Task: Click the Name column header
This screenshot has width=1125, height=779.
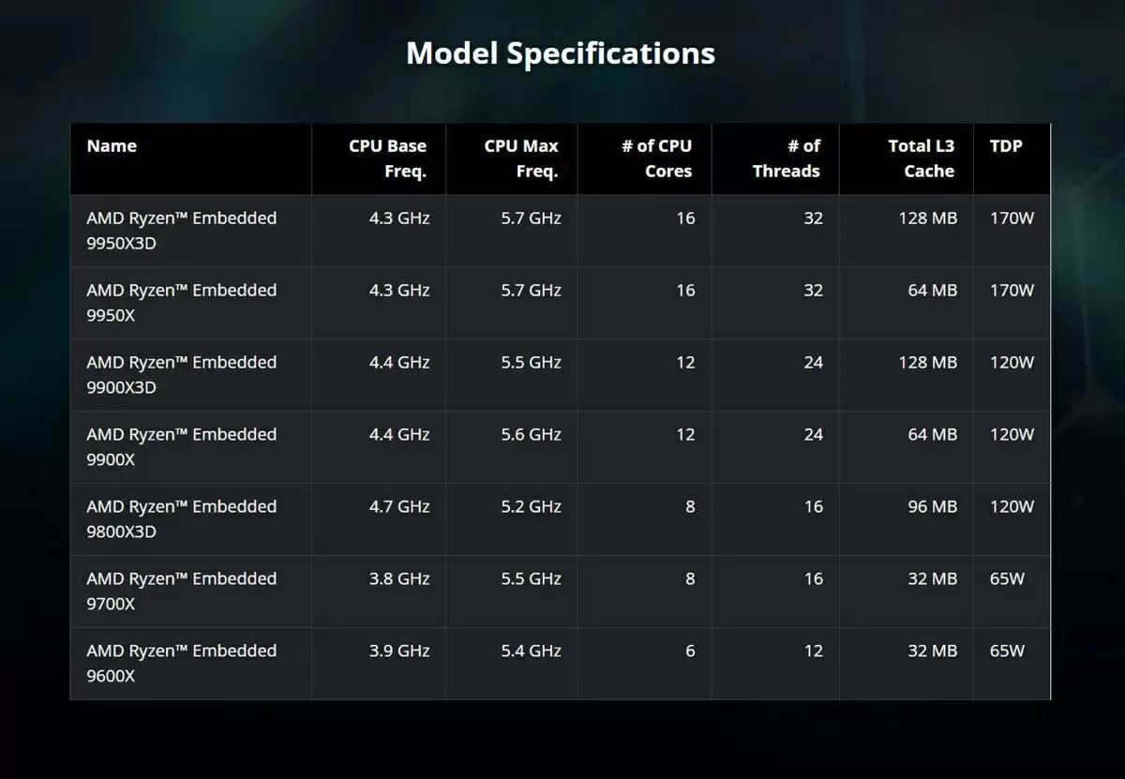Action: point(112,146)
